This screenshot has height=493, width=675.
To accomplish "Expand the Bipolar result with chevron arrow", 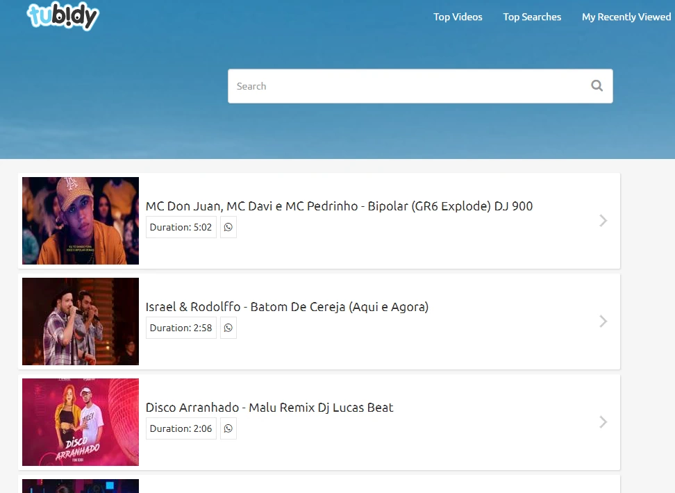I will click(603, 220).
